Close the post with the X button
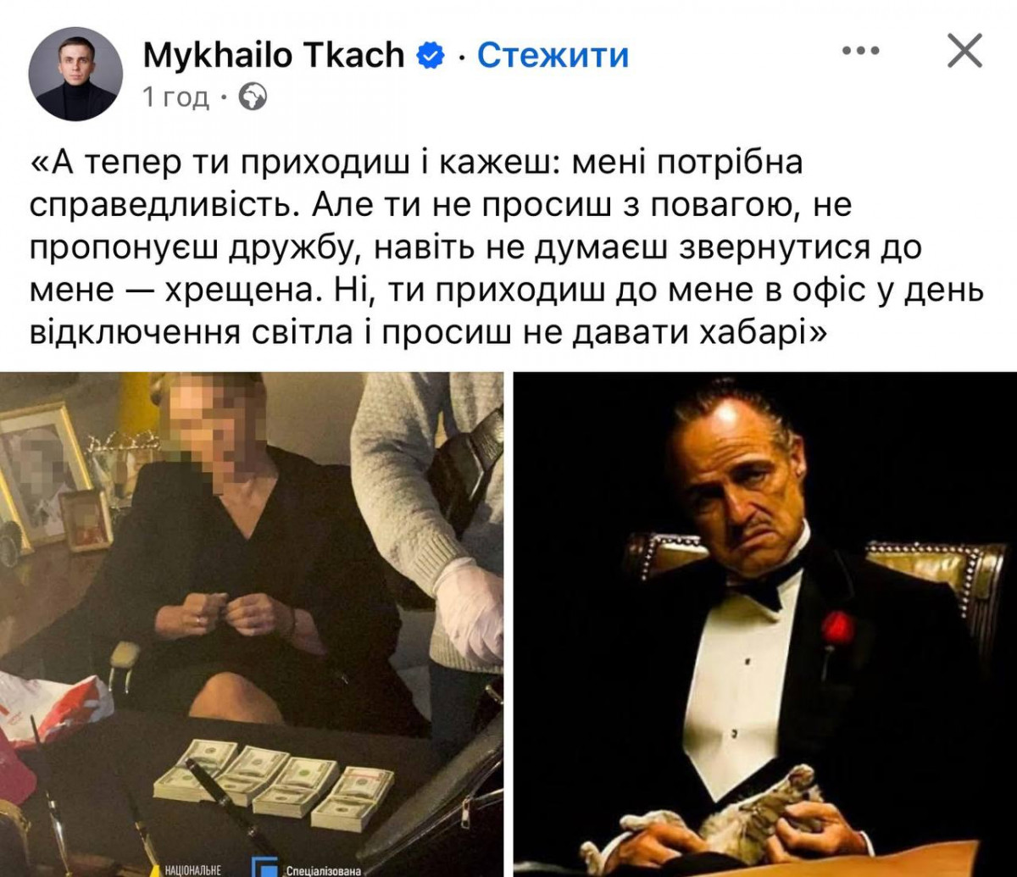Image resolution: width=1017 pixels, height=877 pixels. click(x=964, y=52)
